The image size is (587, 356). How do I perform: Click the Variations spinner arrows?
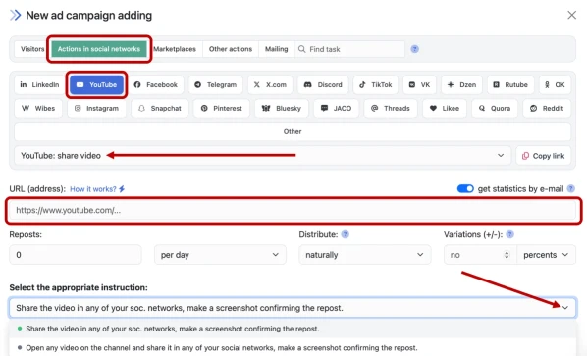[507, 255]
